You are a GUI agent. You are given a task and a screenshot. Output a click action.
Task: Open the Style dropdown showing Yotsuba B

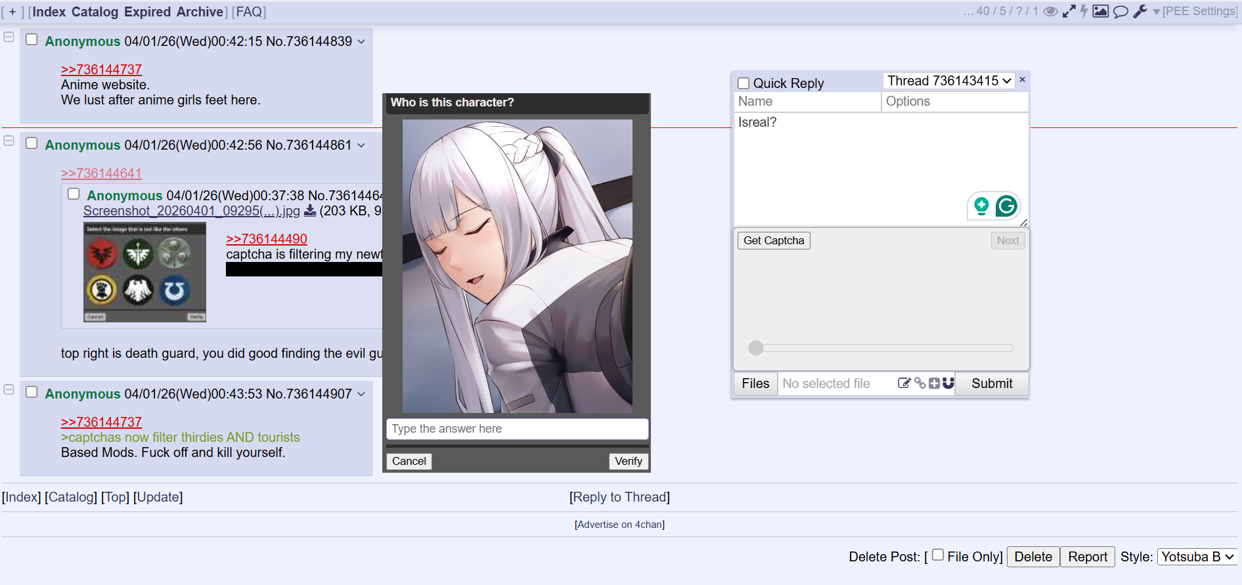pos(1197,557)
